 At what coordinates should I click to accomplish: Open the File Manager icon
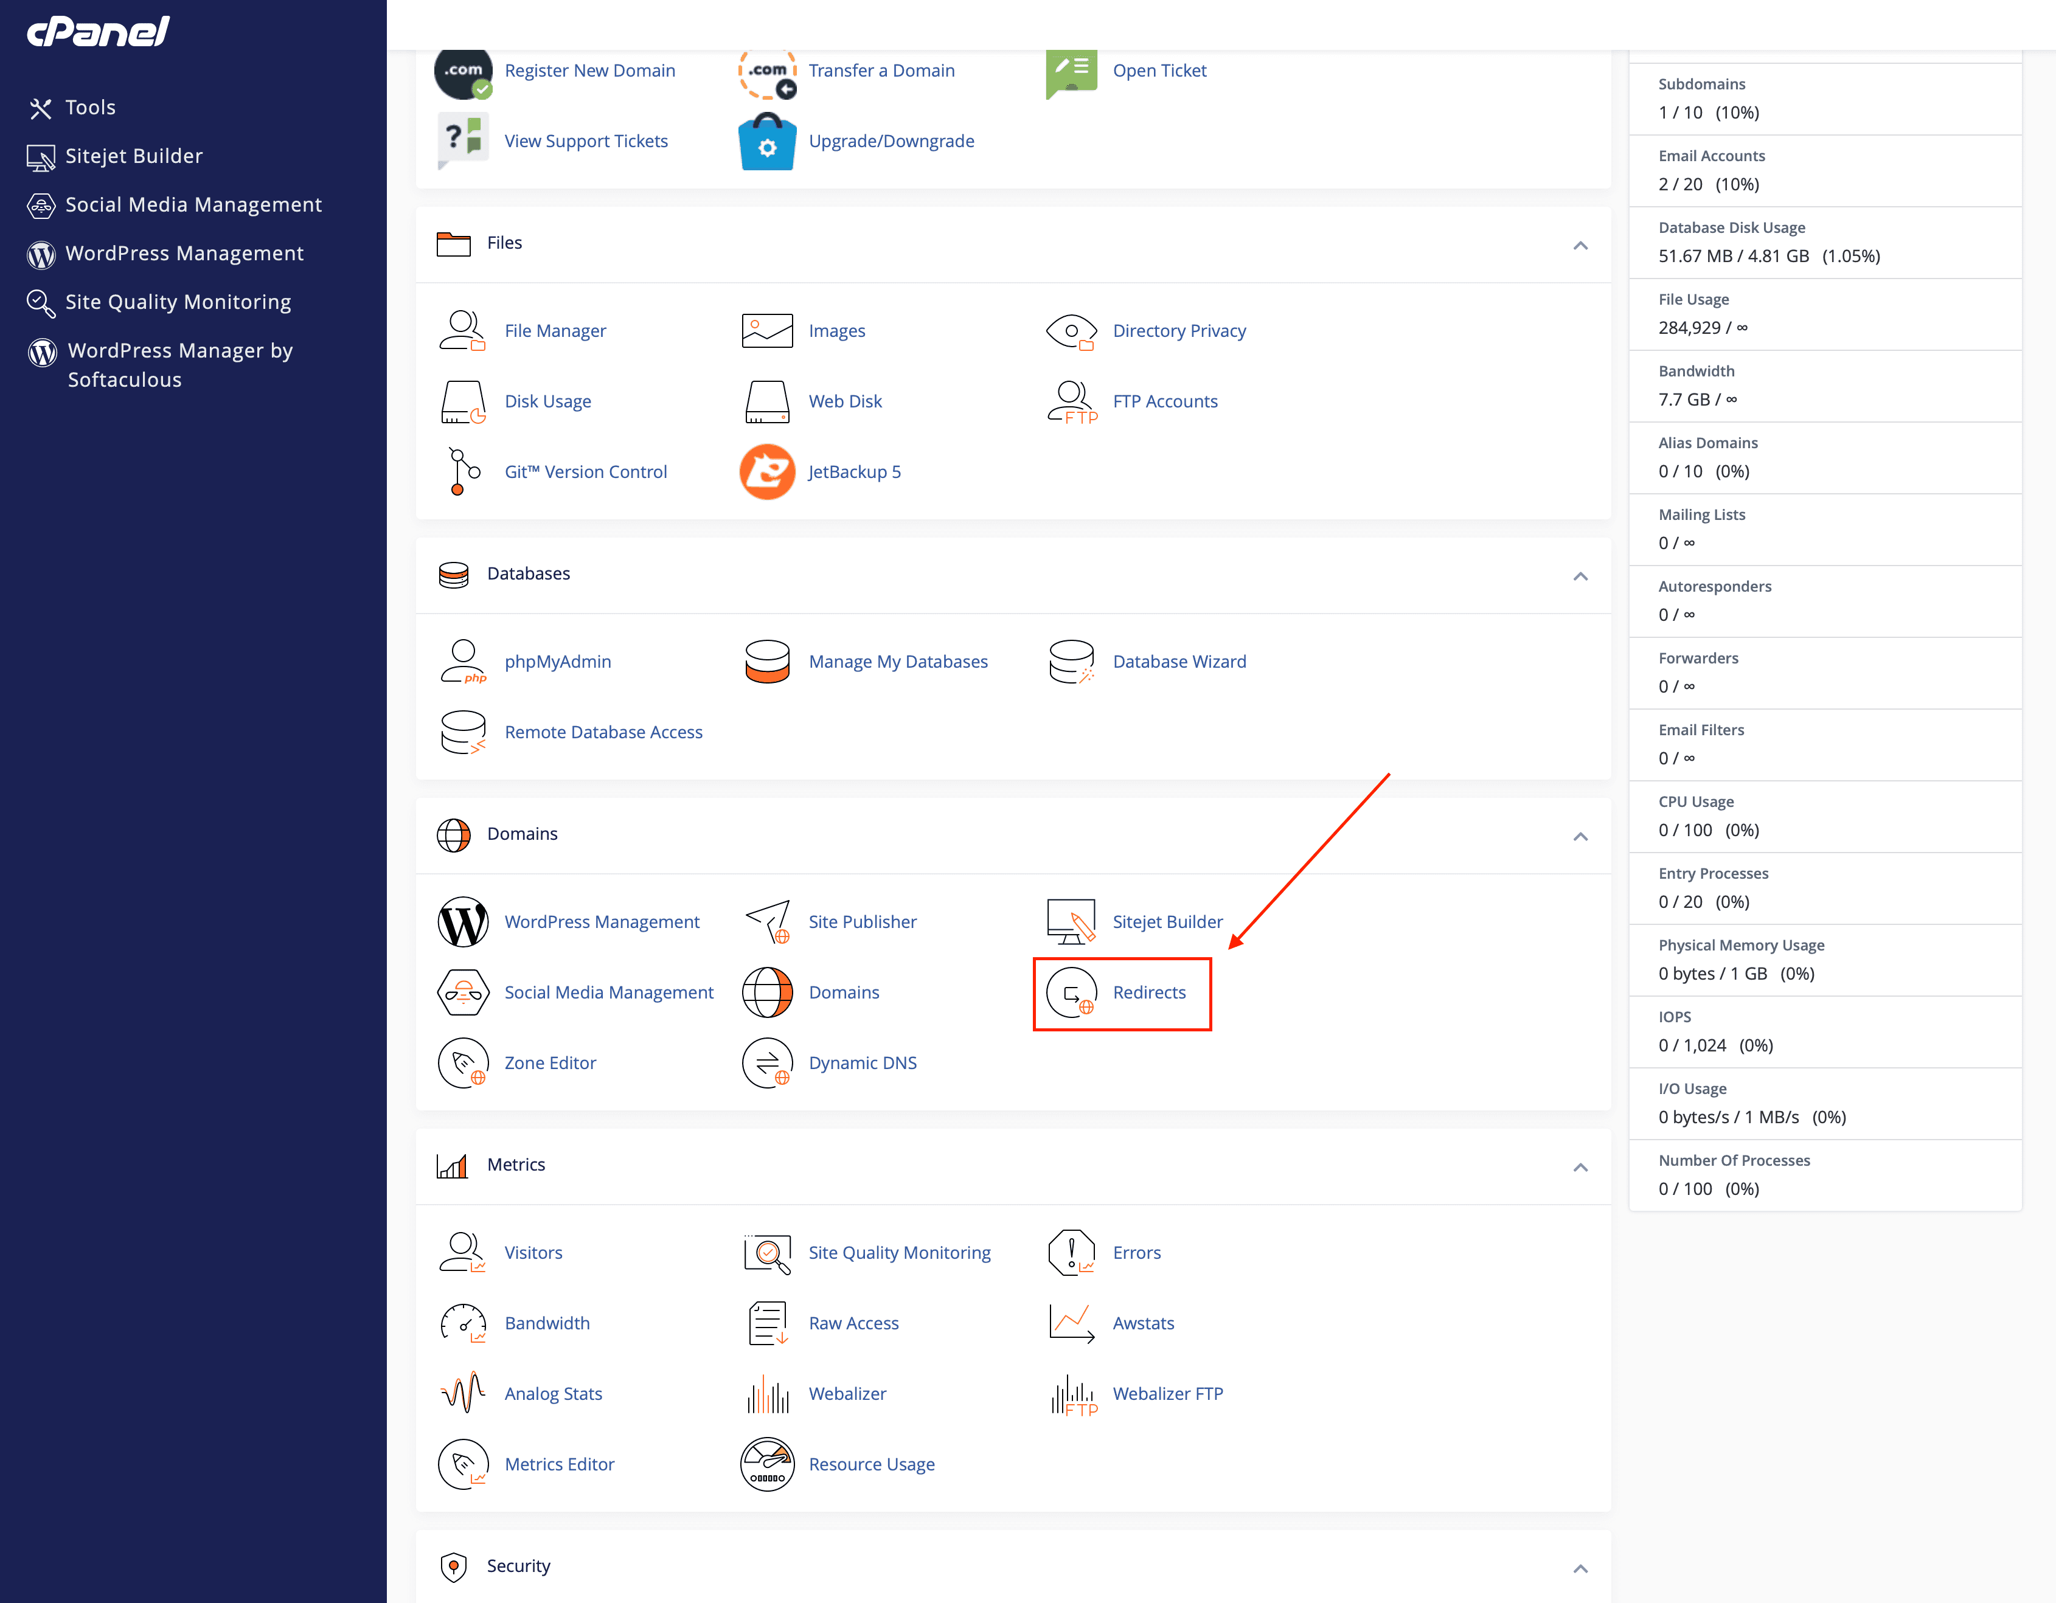462,331
